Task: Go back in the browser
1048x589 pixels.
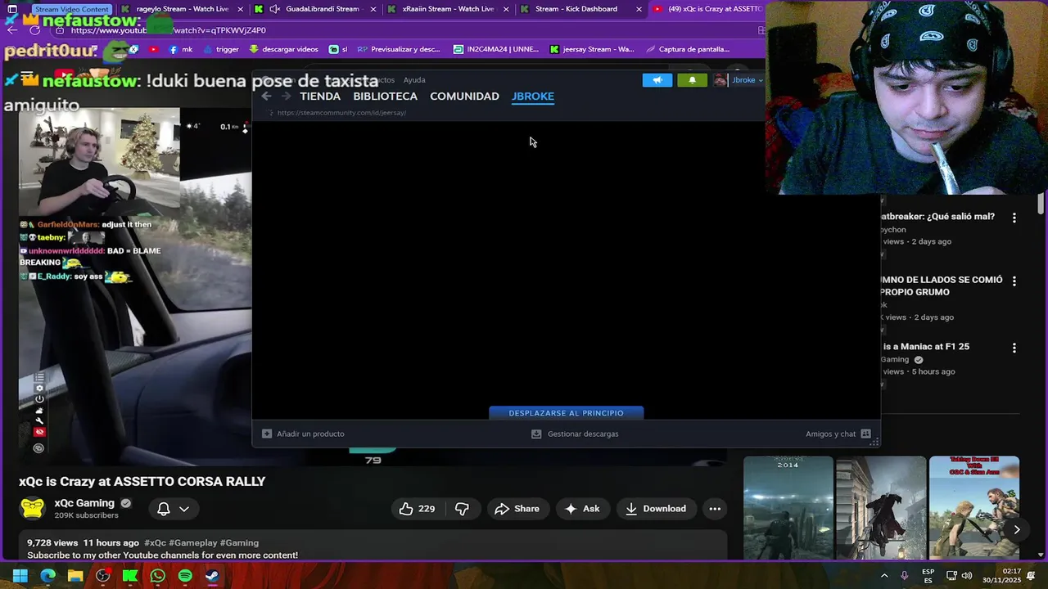Action: 11,30
